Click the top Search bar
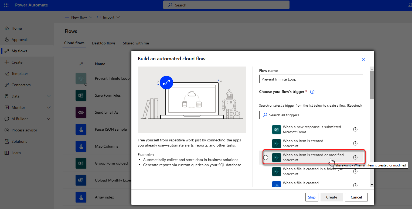The image size is (412, 209). coord(226,5)
